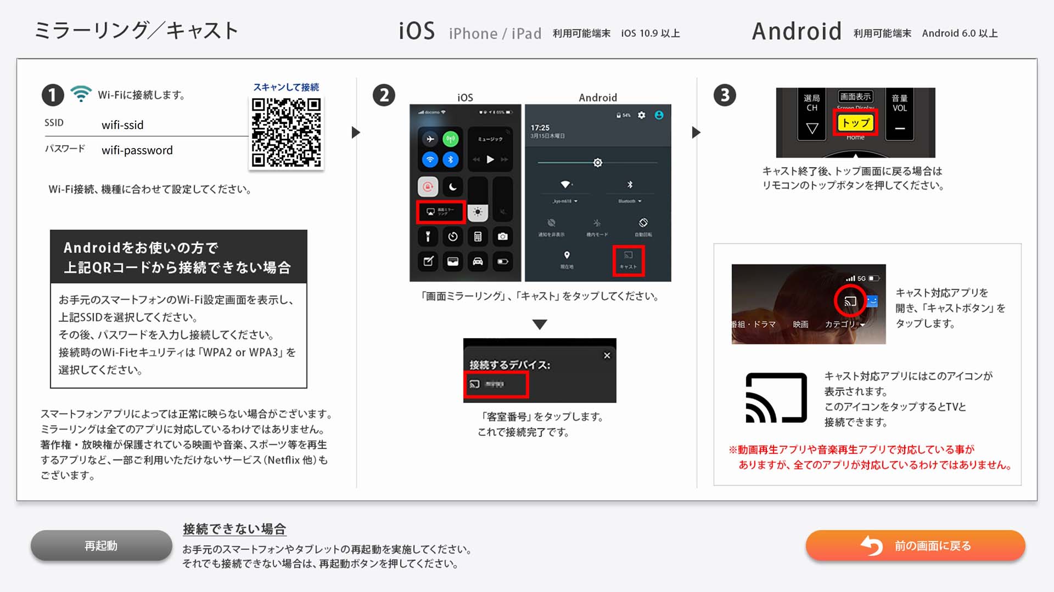Expand the Android Bluetooth dropdown arrow
This screenshot has height=592, width=1054.
pyautogui.click(x=640, y=201)
